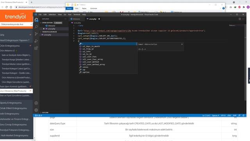Click the feedback icon in VS Code status bar
The width and height of the screenshot is (250, 141).
point(239,115)
